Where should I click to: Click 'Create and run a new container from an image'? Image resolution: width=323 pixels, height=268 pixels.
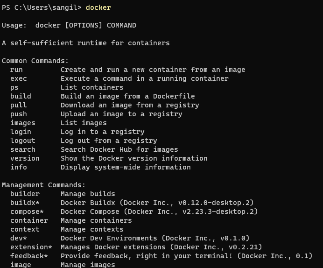(x=153, y=70)
